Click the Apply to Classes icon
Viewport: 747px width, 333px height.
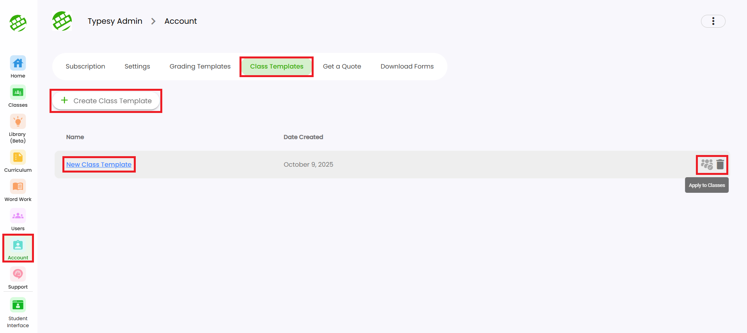point(706,164)
